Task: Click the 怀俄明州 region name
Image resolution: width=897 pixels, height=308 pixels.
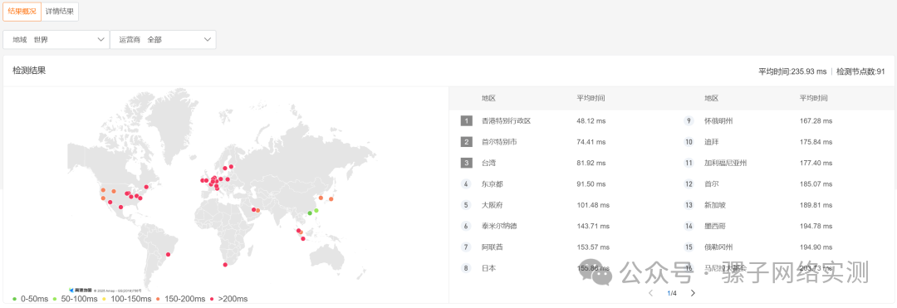Action: pyautogui.click(x=718, y=121)
